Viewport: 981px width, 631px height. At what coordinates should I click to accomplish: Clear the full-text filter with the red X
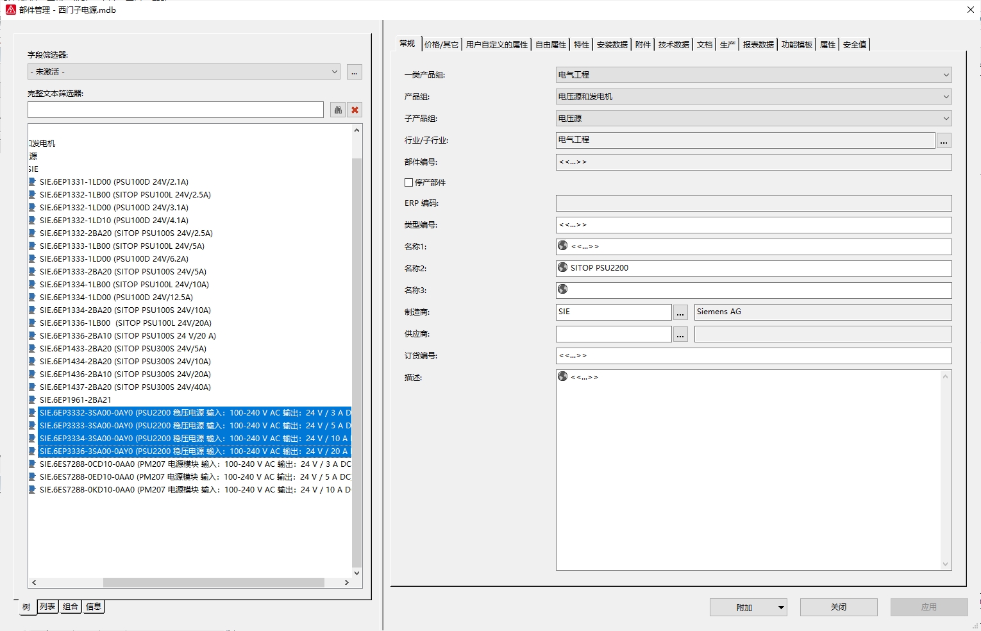pos(355,110)
